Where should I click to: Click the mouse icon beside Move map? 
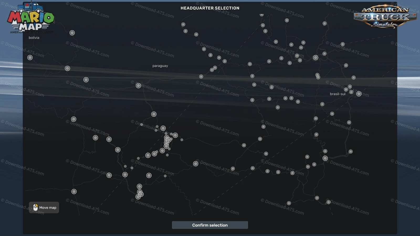pos(35,207)
